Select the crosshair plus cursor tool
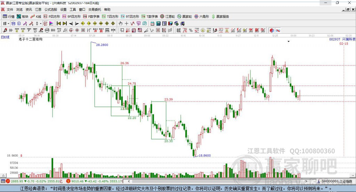 coord(127,24)
